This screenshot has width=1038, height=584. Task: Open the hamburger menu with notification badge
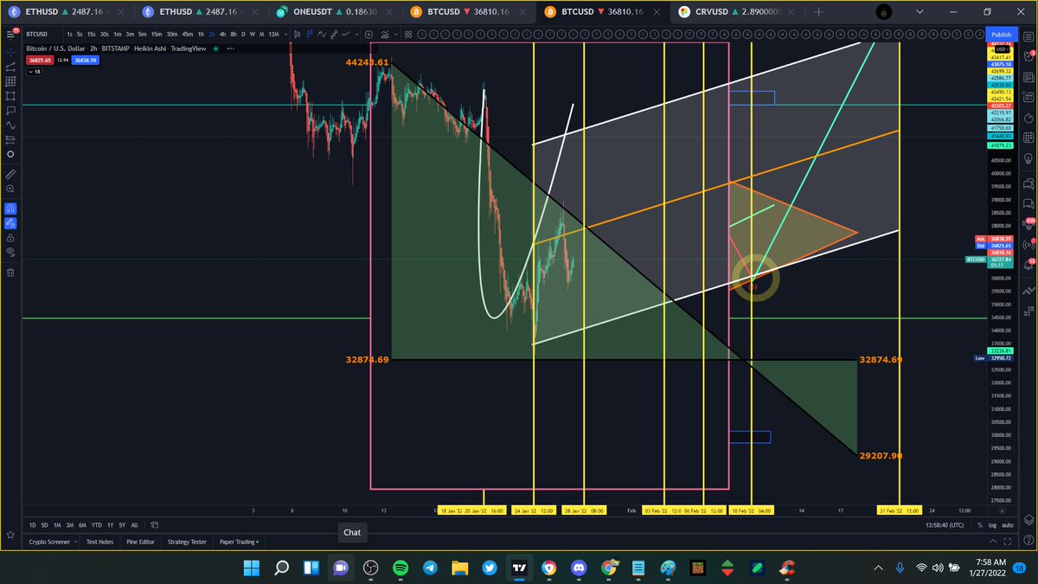11,33
